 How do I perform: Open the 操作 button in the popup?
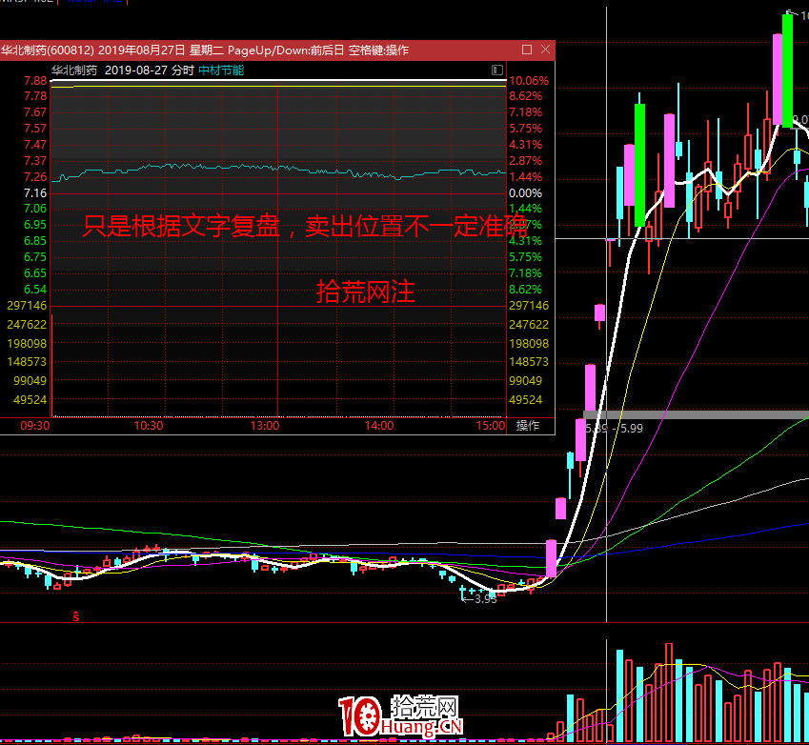[528, 426]
